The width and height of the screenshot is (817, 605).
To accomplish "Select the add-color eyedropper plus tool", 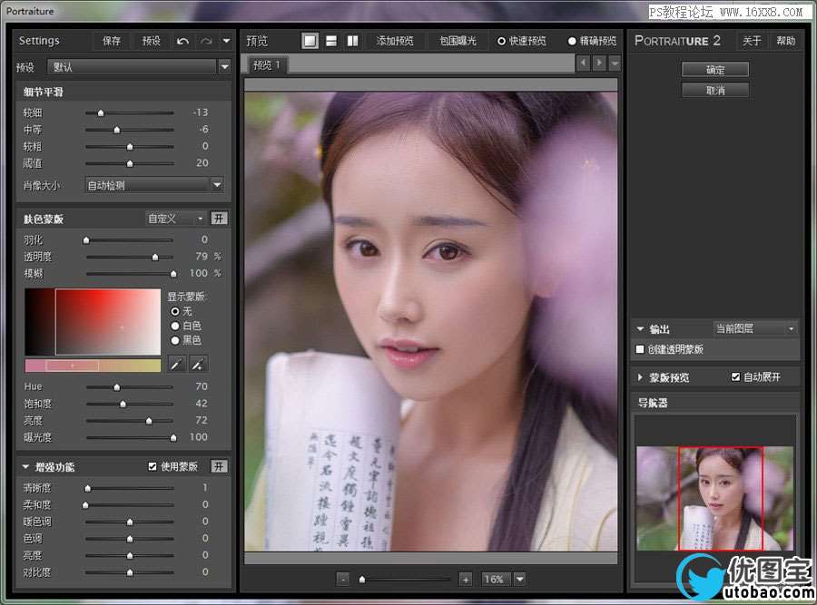I will [x=198, y=365].
